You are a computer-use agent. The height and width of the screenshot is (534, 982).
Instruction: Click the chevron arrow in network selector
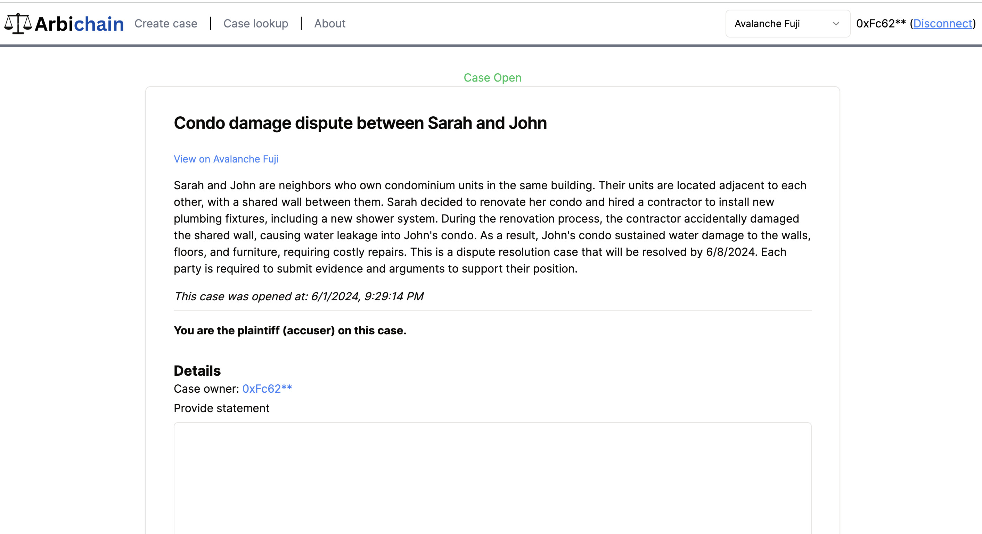click(x=836, y=24)
